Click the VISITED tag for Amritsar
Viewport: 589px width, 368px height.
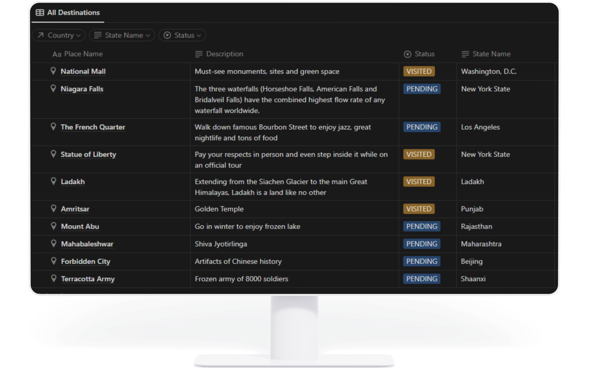(x=419, y=209)
